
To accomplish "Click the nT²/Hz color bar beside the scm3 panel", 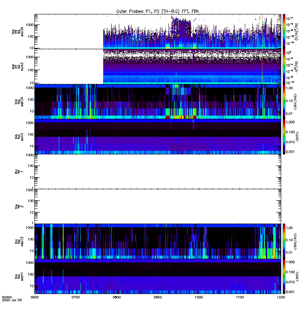I will click(x=284, y=66).
